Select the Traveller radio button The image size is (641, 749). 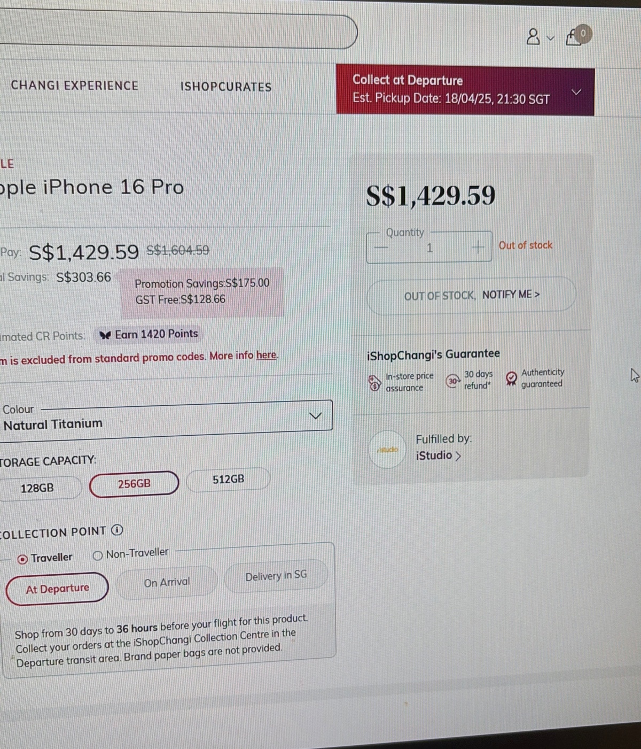(x=22, y=559)
